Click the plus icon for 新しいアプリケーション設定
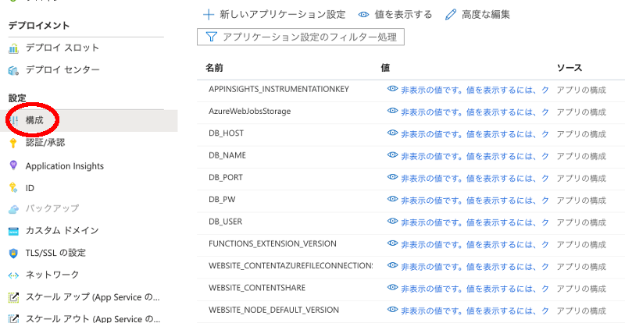Image resolution: width=625 pixels, height=323 pixels. click(x=209, y=15)
